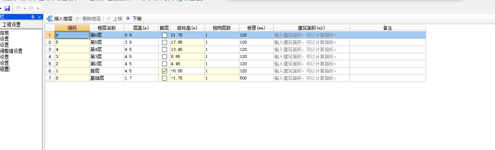The image size is (495, 150).
Task: Click the Save disk icon
Action: click(7, 8)
